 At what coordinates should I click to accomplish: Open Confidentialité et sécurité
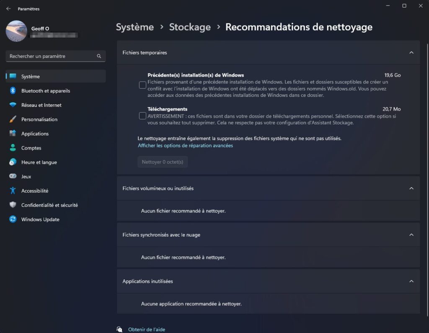(x=56, y=205)
